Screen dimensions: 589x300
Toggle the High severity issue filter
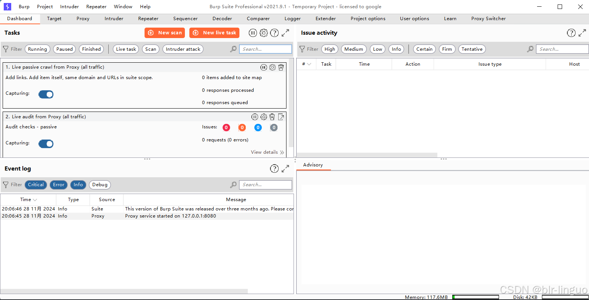click(330, 49)
